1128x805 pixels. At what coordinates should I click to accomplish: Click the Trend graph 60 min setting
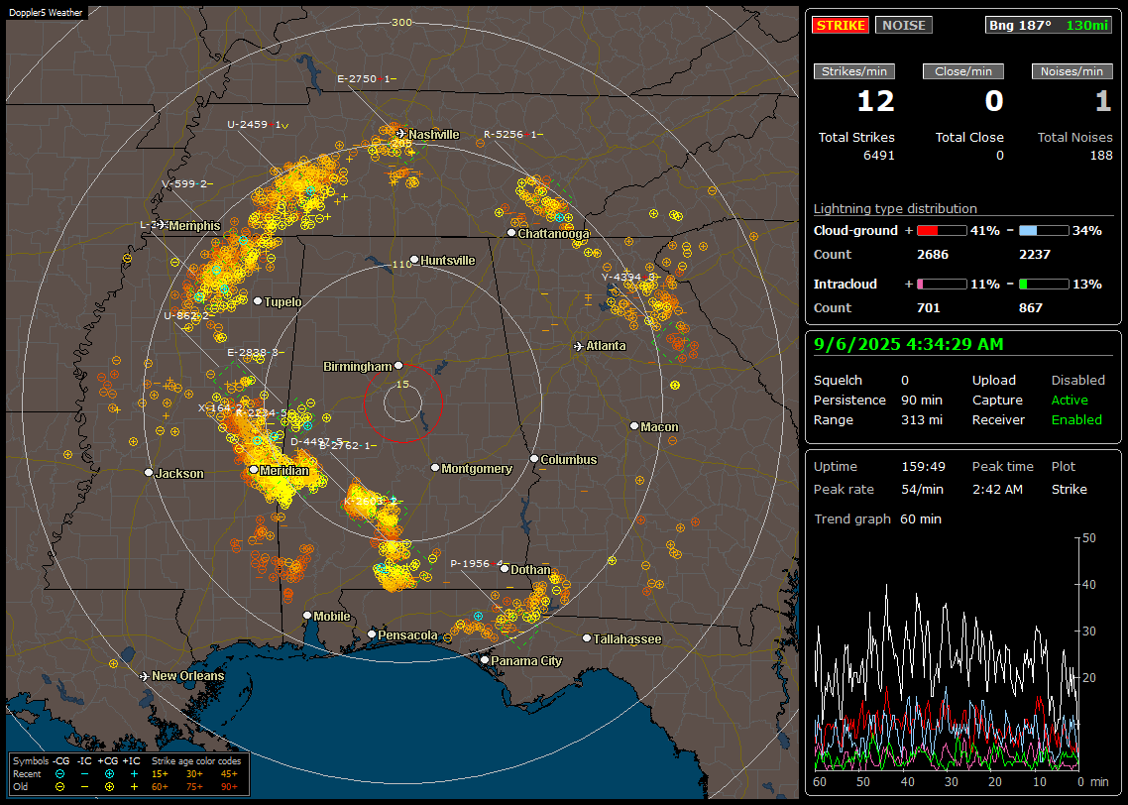(877, 518)
